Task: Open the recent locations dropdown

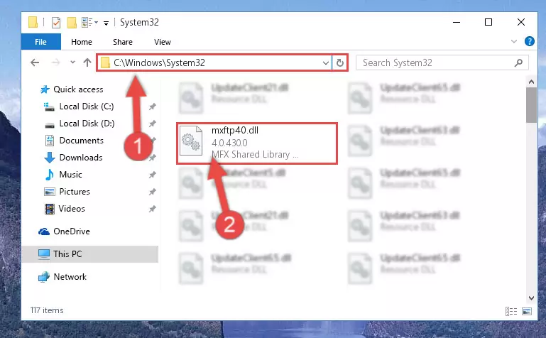Action: point(72,62)
